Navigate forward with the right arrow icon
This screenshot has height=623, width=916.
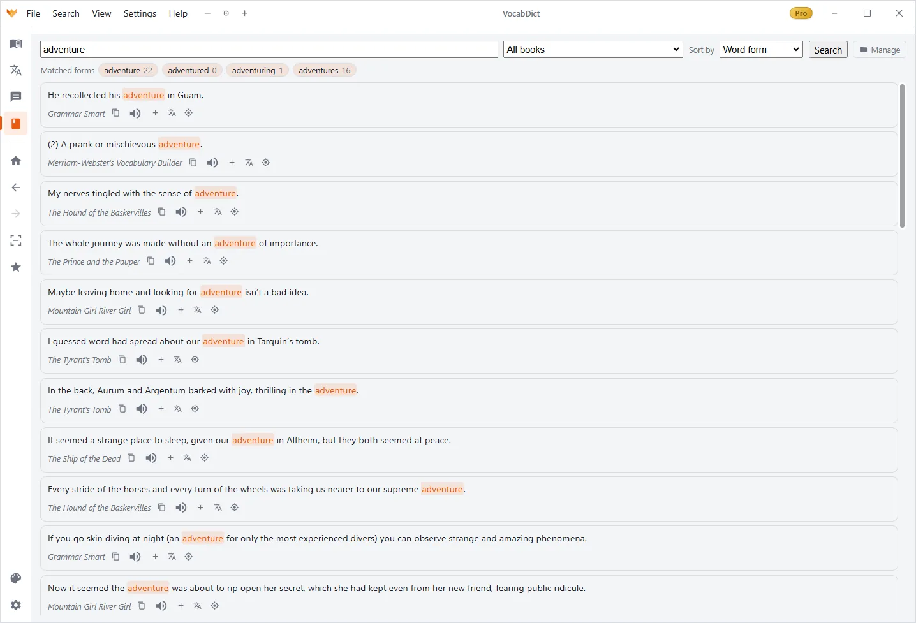tap(16, 214)
